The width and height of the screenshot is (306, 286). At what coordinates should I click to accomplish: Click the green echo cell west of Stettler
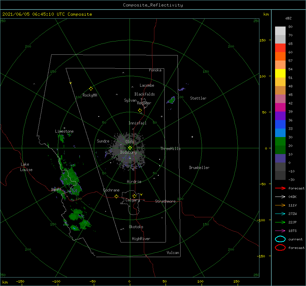172,100
